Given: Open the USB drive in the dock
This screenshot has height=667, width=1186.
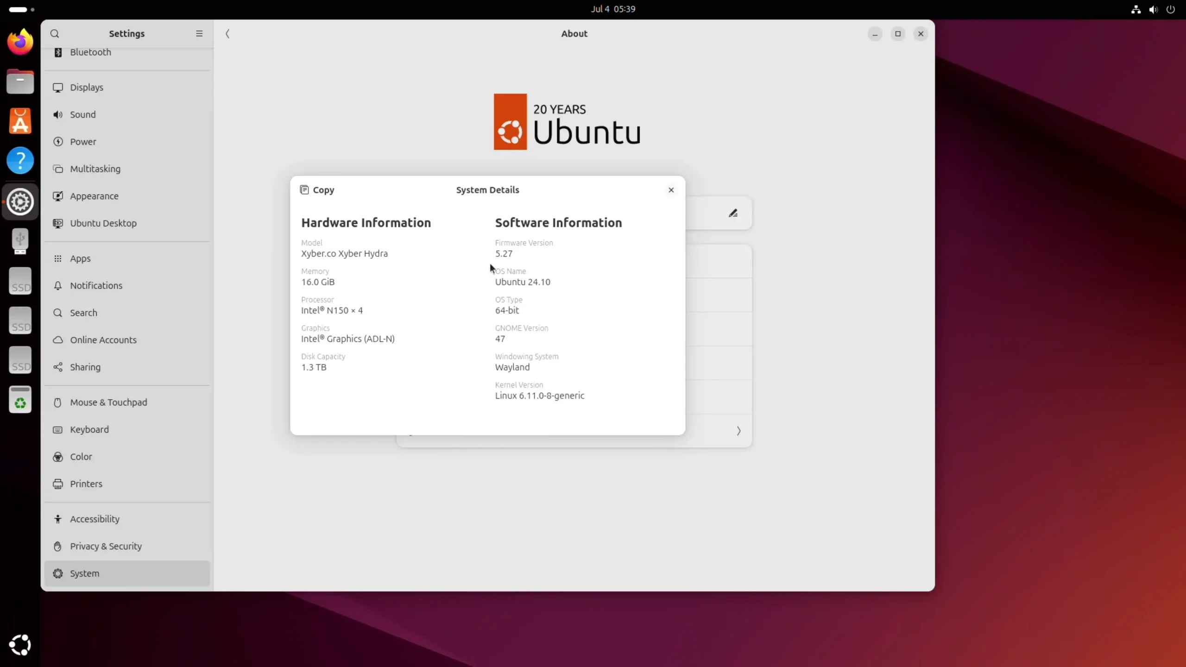Looking at the screenshot, I should [20, 241].
